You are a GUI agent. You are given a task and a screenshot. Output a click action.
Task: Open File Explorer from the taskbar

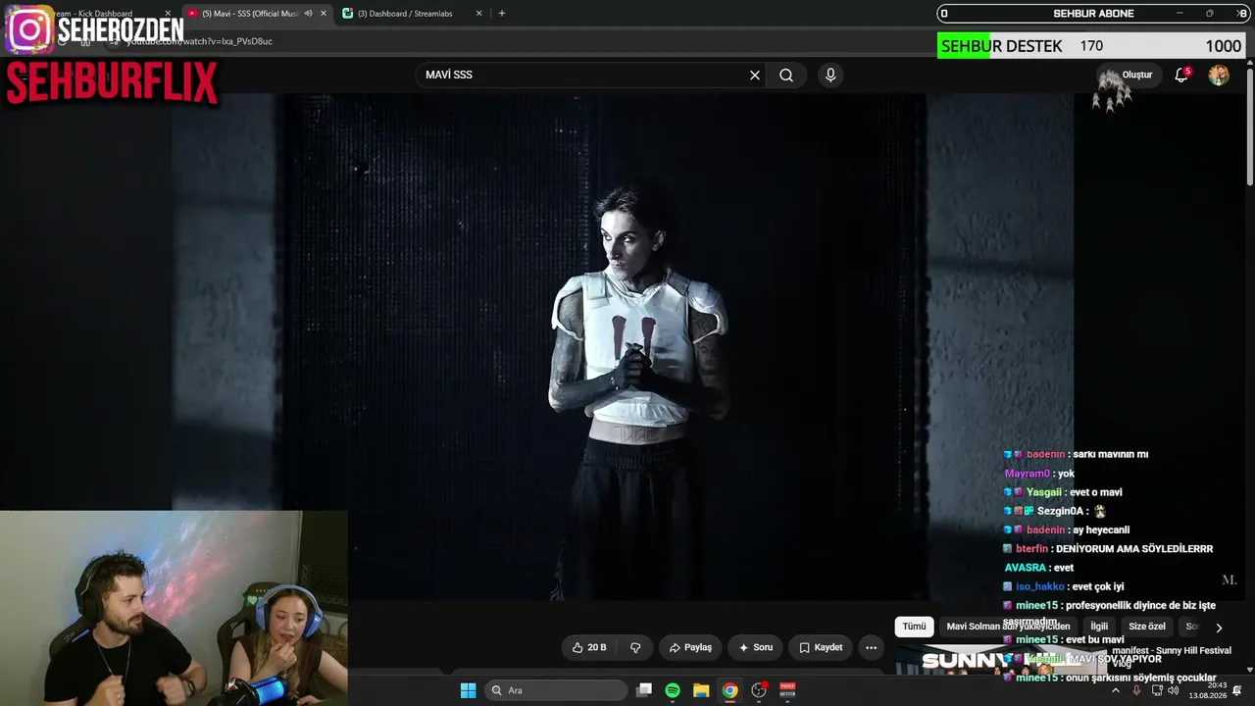[701, 690]
